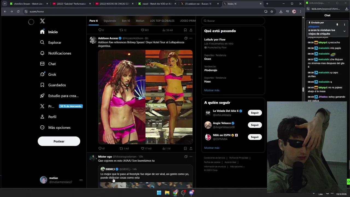350x197 pixels.
Task: Bookmark this page with star icon
Action: [272, 11]
